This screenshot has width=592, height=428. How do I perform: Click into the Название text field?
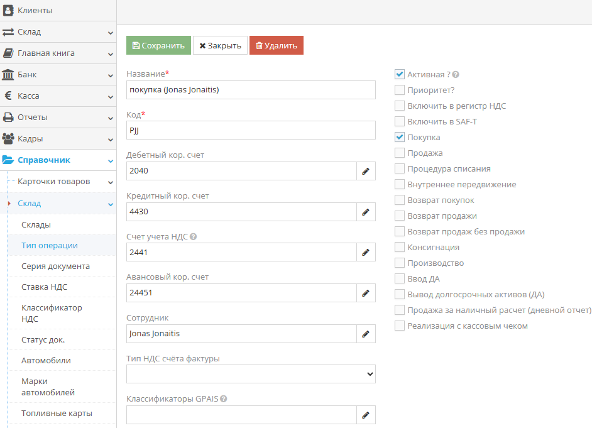(251, 90)
